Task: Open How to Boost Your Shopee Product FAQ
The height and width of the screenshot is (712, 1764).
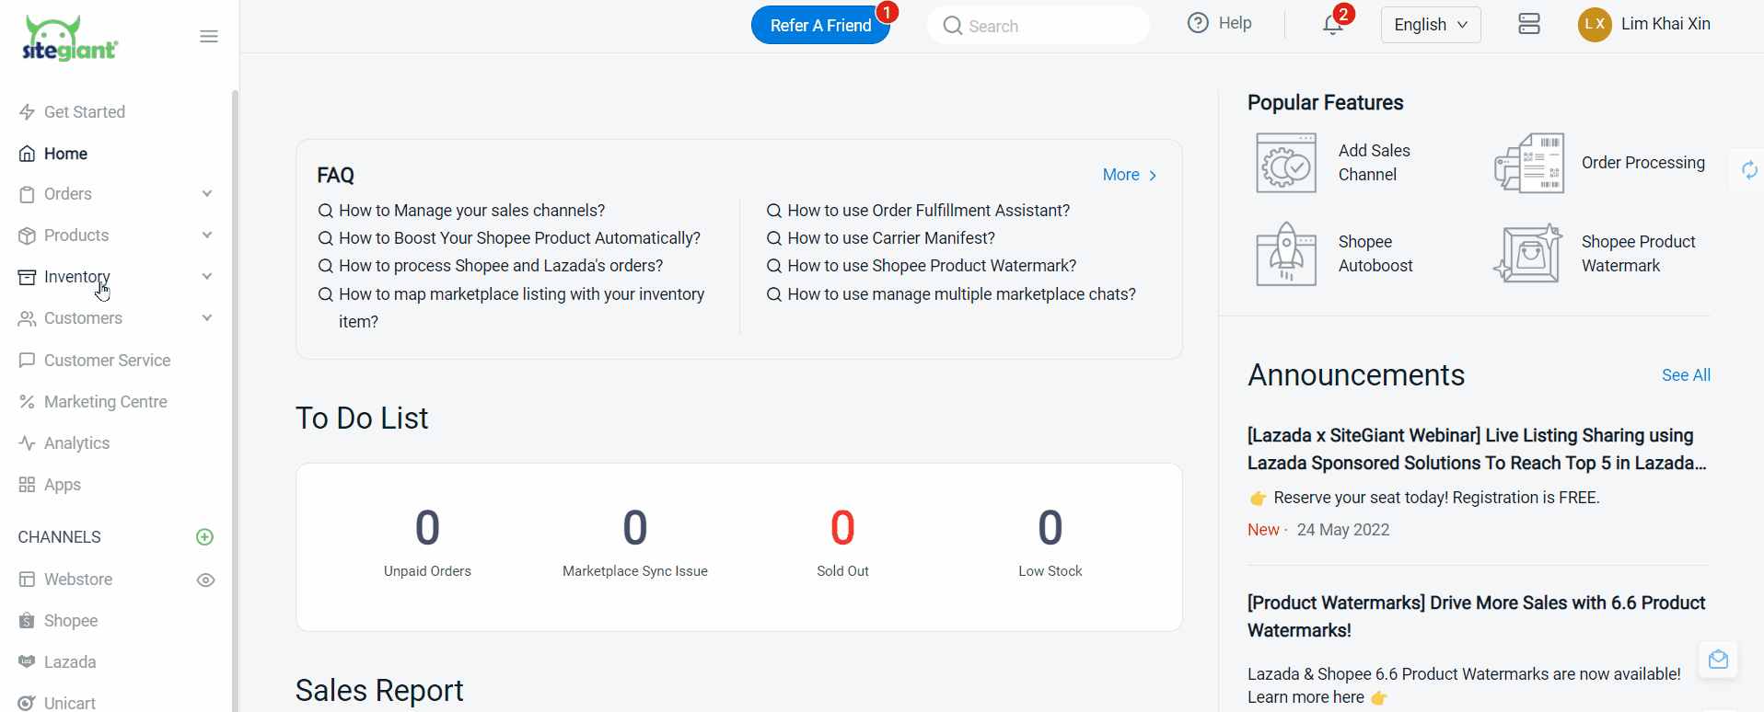Action: [x=519, y=238]
